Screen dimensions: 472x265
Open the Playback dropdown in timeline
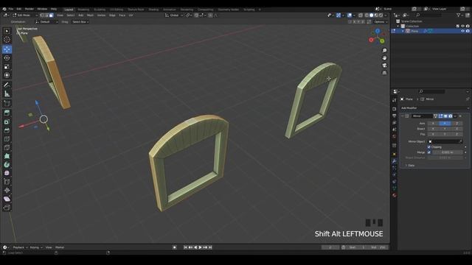point(20,247)
